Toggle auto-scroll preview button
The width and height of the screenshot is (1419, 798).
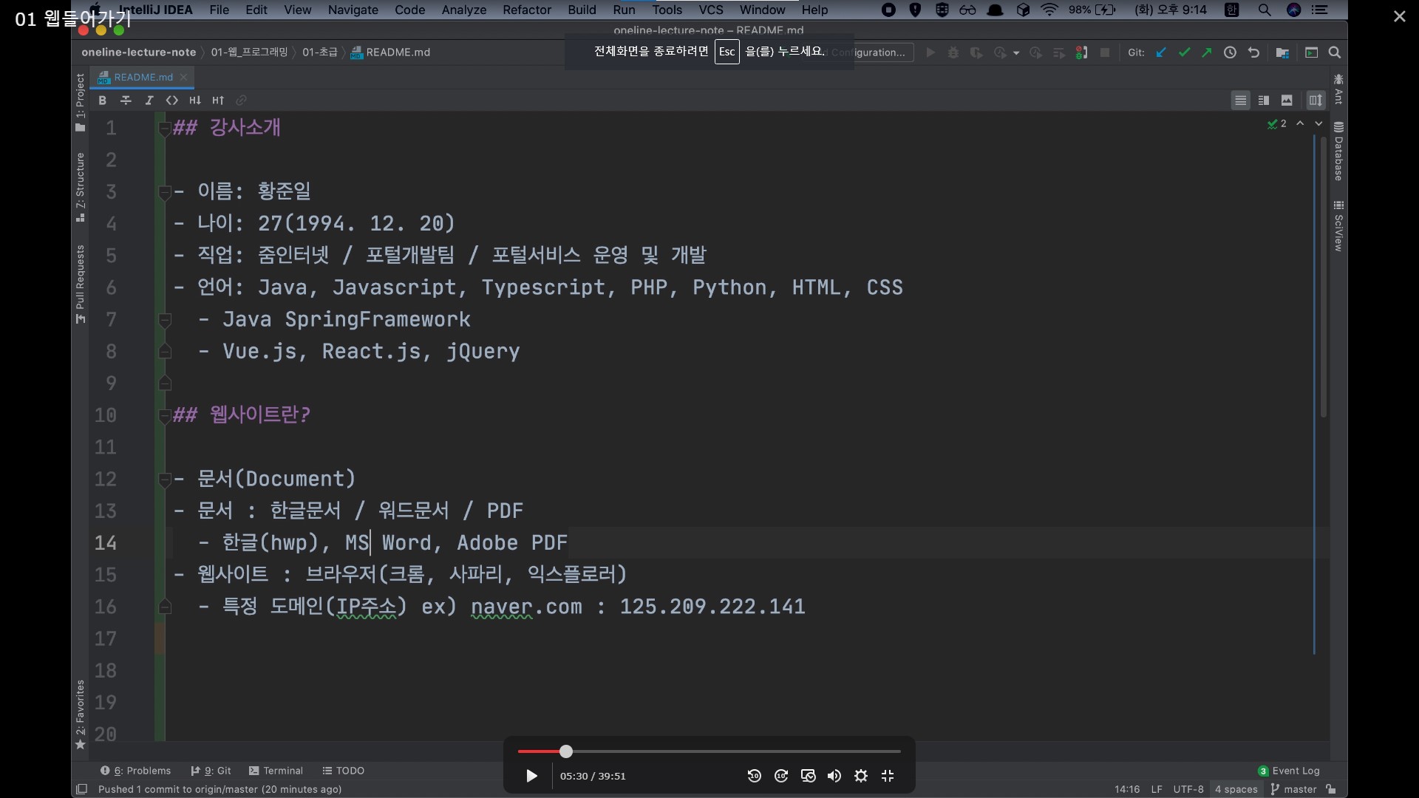click(1316, 100)
